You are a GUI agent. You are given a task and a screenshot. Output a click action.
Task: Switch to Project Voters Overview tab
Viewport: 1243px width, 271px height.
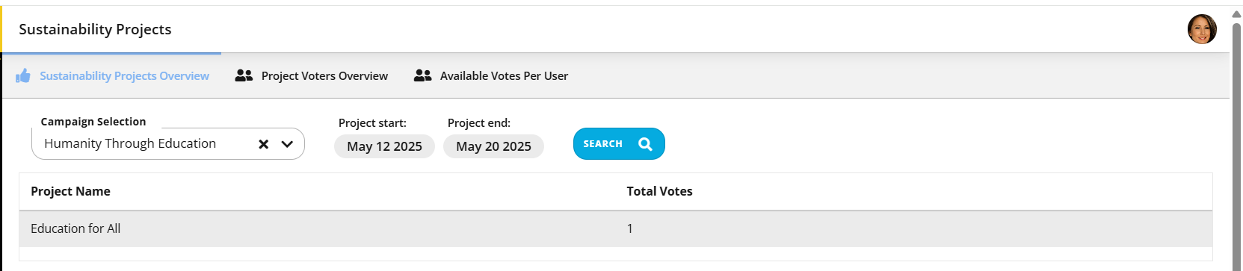tap(312, 75)
